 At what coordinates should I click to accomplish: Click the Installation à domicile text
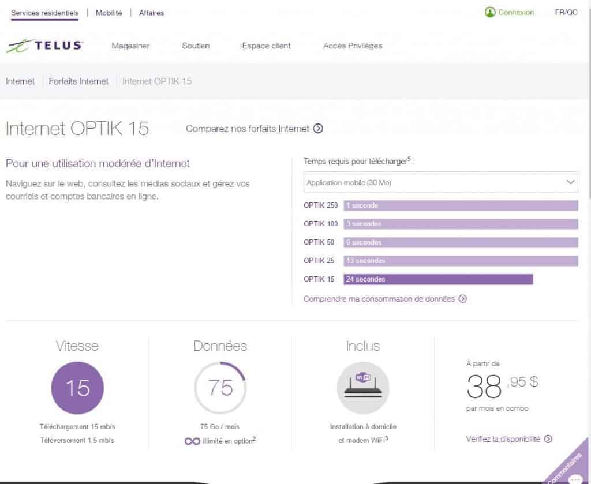pos(363,427)
